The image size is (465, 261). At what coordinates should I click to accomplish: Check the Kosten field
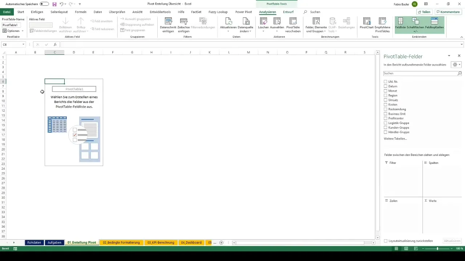[385, 104]
